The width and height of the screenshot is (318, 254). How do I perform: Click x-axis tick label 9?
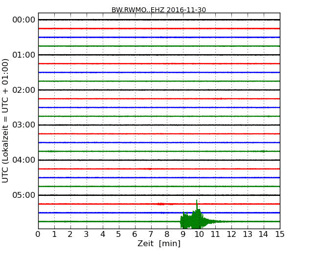point(183,234)
